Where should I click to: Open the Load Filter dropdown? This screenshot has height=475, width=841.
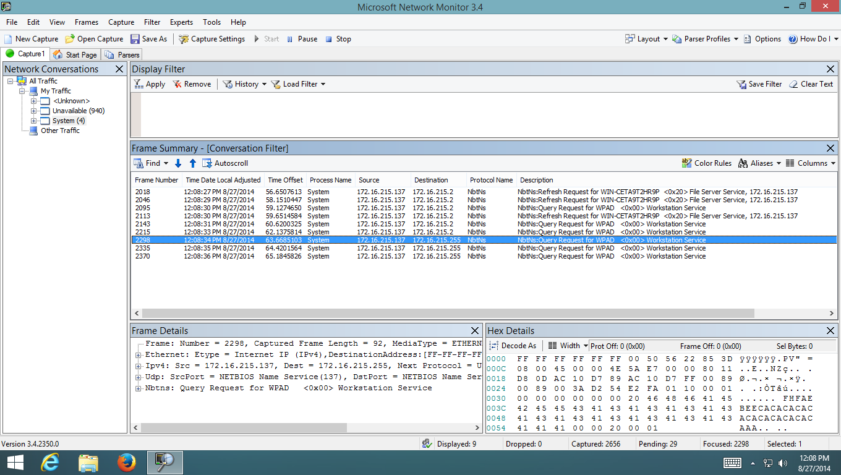323,84
